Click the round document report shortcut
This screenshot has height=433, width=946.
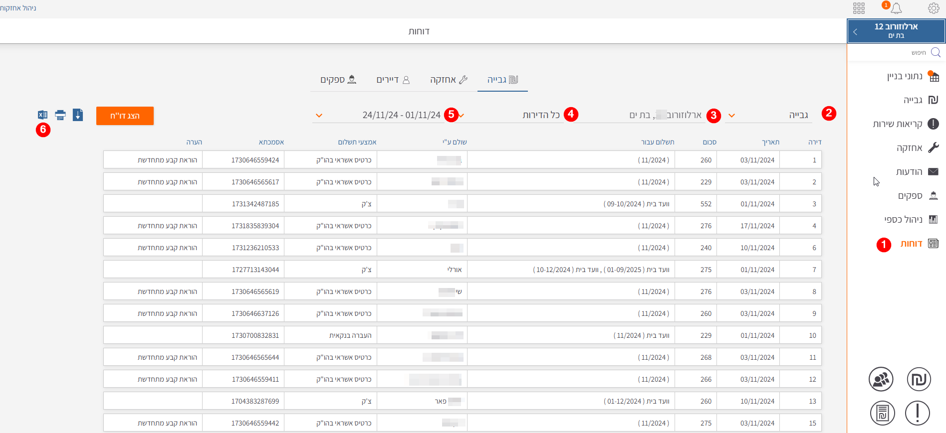(x=882, y=413)
